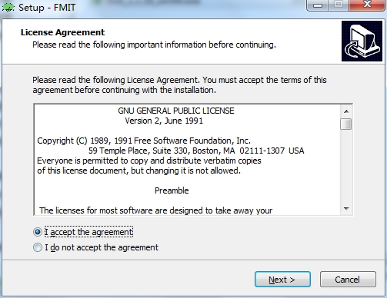Minimize the Setup window
This screenshot has height=298, width=387.
point(318,5)
